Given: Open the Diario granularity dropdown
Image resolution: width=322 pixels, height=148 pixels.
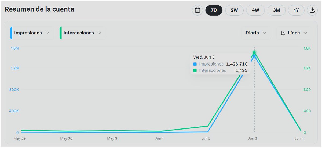Looking at the screenshot, I should point(256,33).
